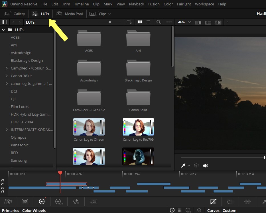This screenshot has height=213, width=266.
Task: Open the Canon 3dlut folder thumbnail
Action: pyautogui.click(x=138, y=97)
